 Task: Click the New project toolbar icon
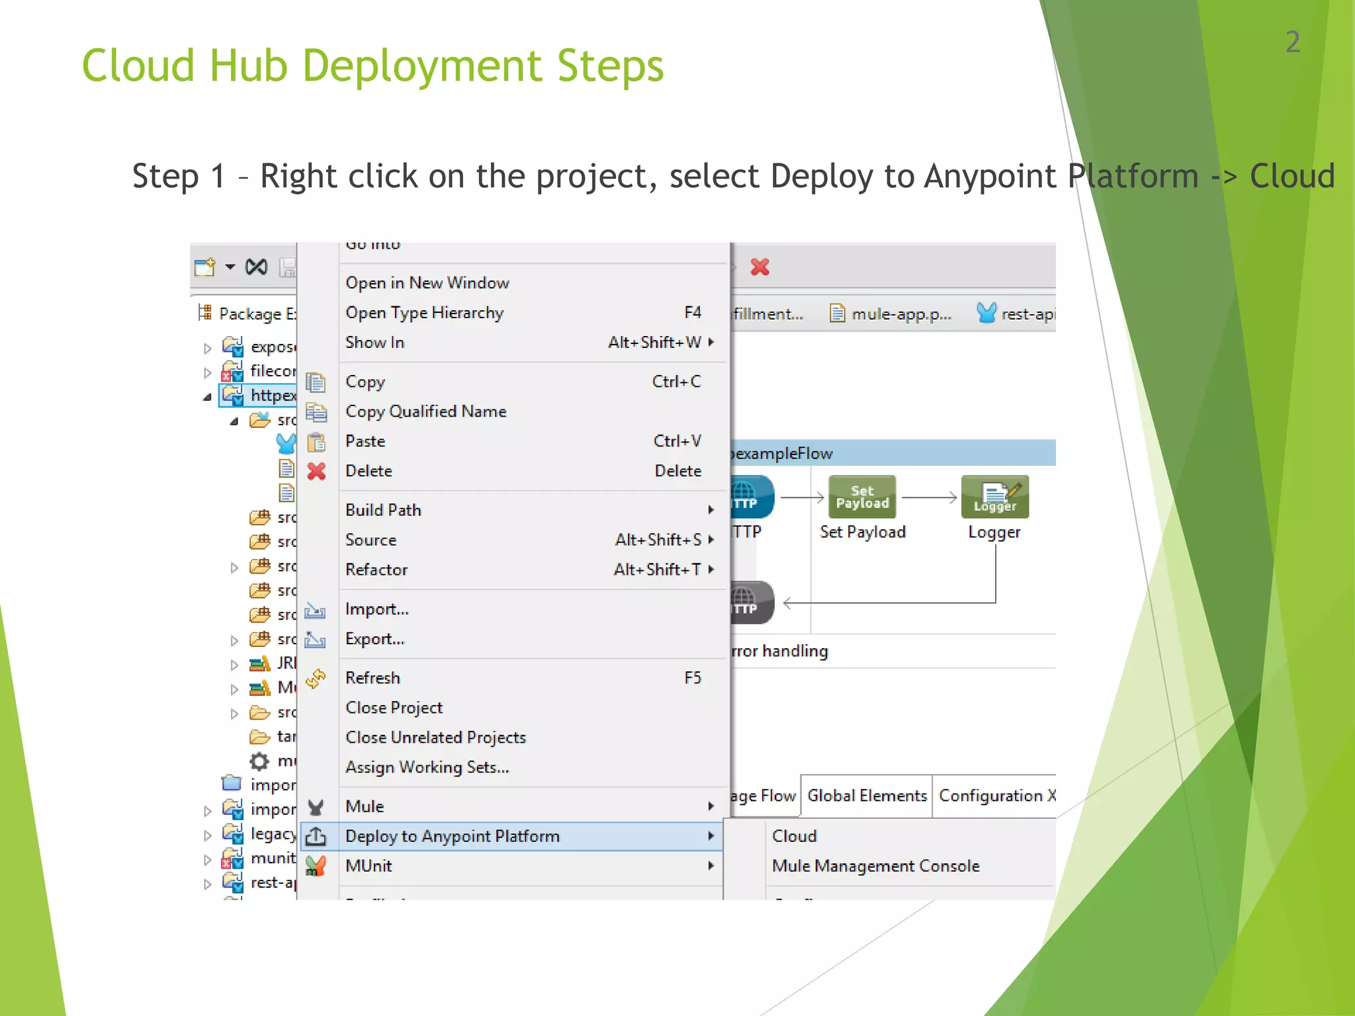click(x=205, y=267)
